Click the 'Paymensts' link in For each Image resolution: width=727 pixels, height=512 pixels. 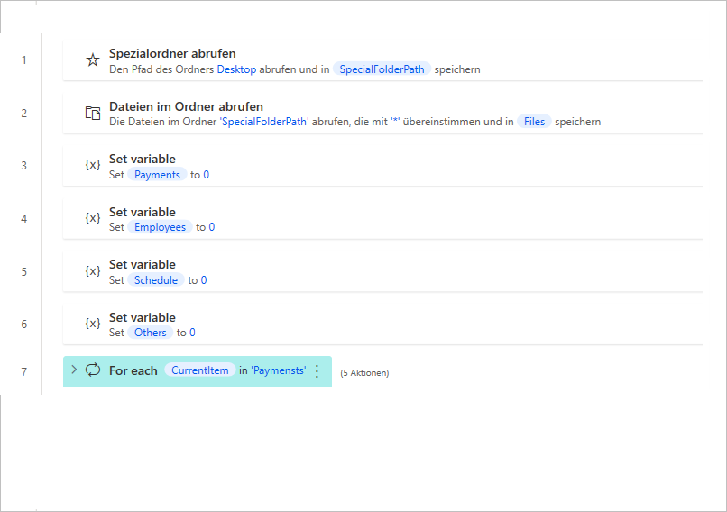(279, 370)
